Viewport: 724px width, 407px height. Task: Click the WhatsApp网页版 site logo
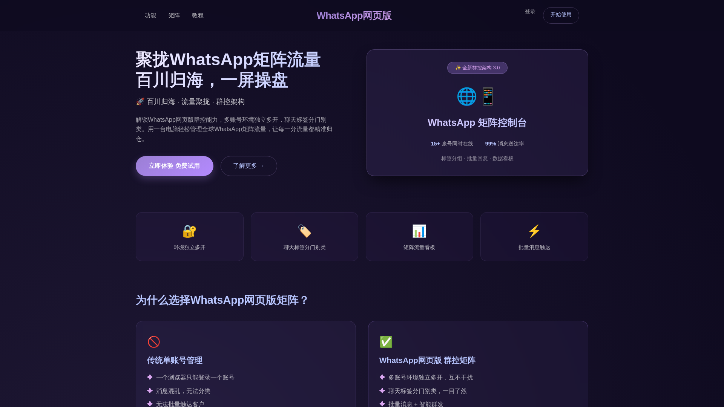point(354,15)
